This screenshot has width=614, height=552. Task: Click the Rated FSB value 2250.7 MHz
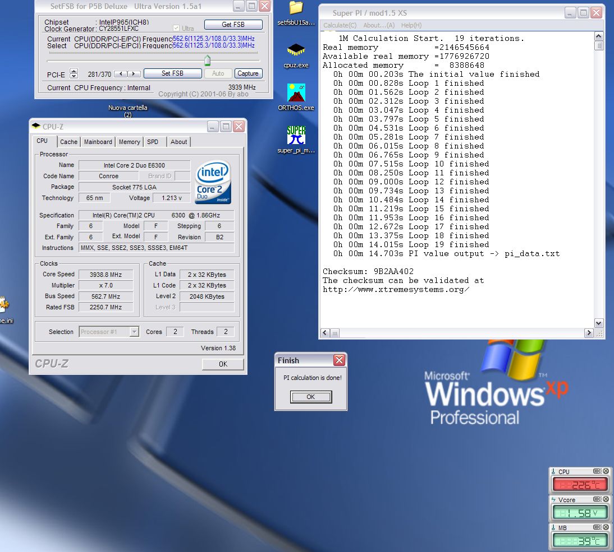pyautogui.click(x=106, y=307)
